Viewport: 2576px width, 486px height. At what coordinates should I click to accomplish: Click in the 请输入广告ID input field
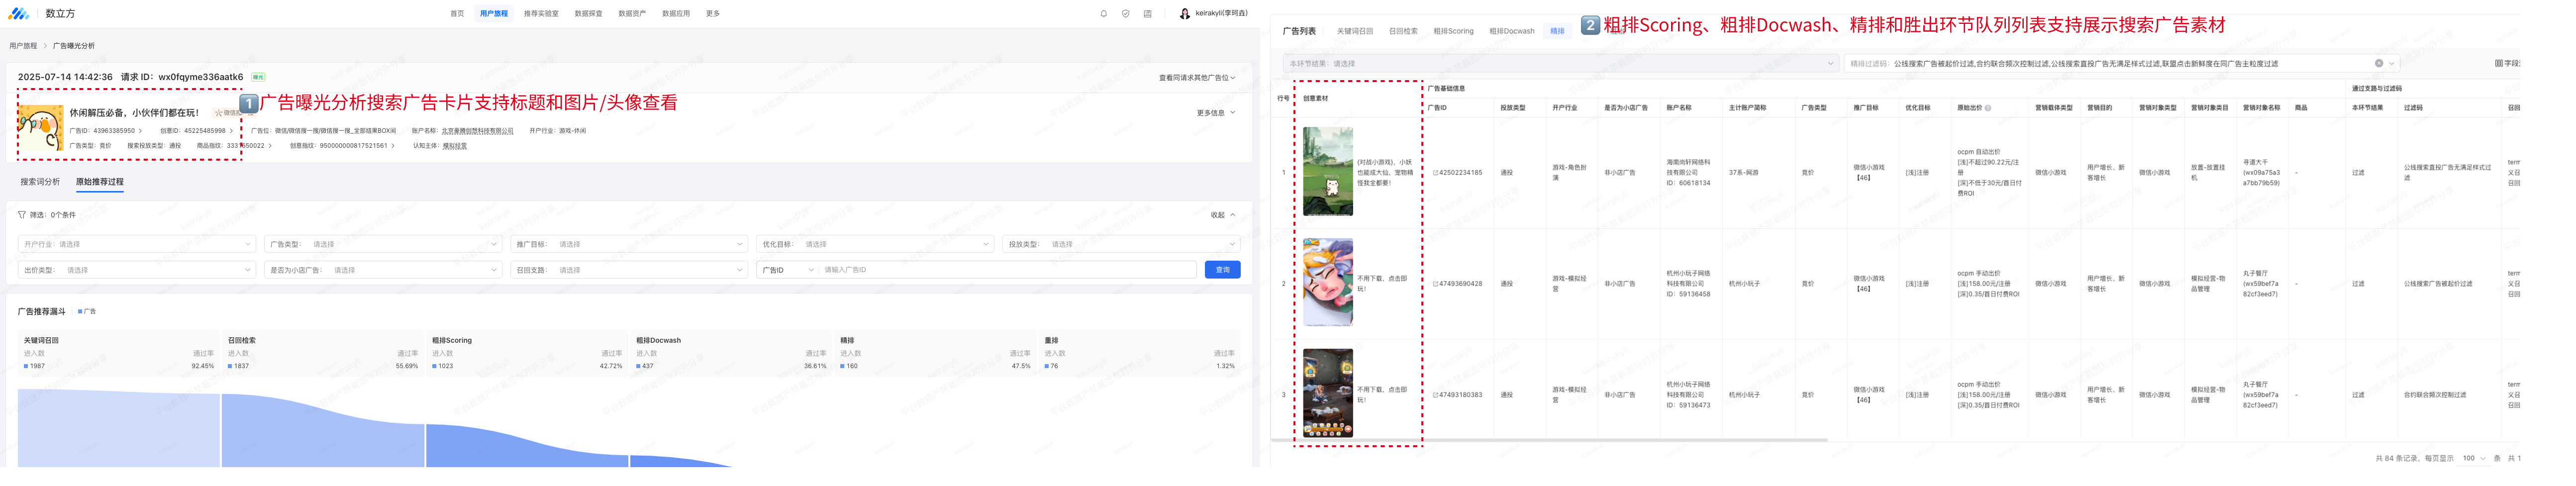(x=1007, y=270)
